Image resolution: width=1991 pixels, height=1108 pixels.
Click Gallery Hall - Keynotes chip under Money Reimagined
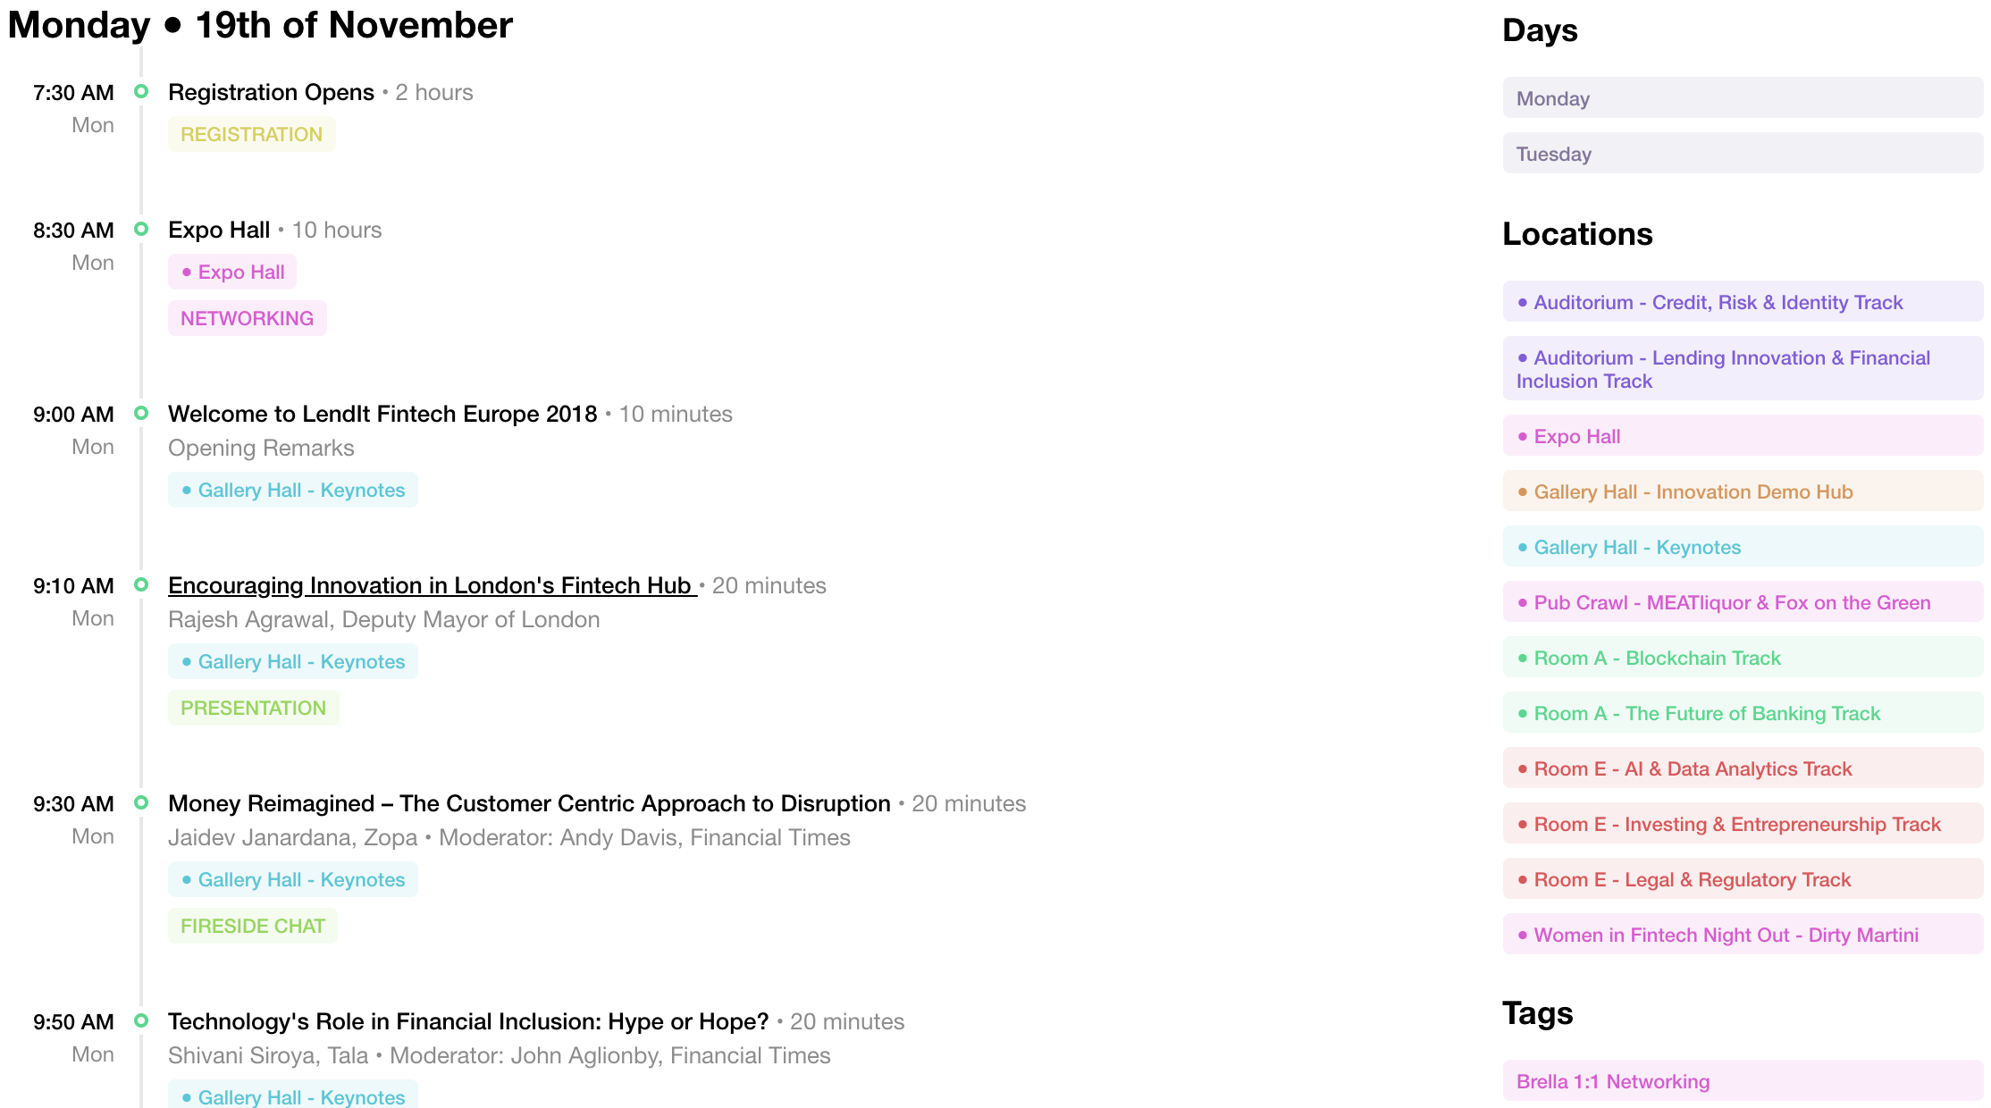tap(293, 879)
